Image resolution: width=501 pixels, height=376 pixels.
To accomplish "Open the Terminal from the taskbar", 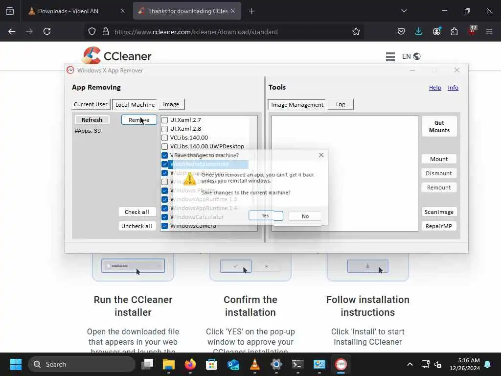I will (x=298, y=364).
